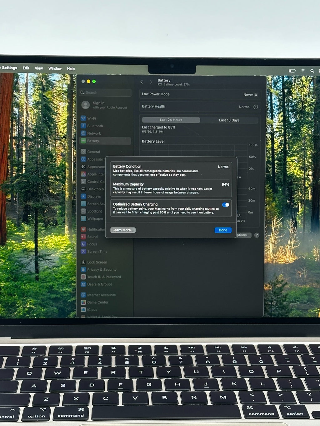
Task: Click 'Battery Condition' label
Action: click(x=127, y=166)
